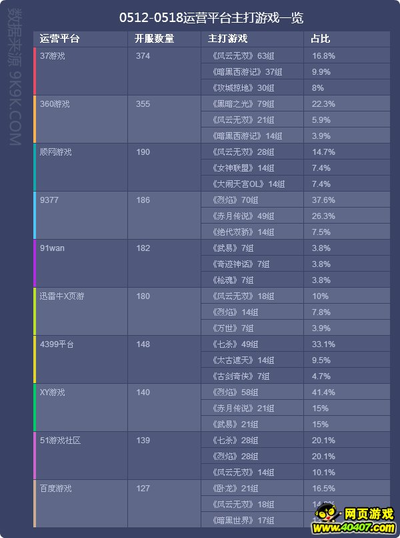This screenshot has width=400, height=538.
Task: Click the 9K9K.COM data source watermark
Action: 15,77
